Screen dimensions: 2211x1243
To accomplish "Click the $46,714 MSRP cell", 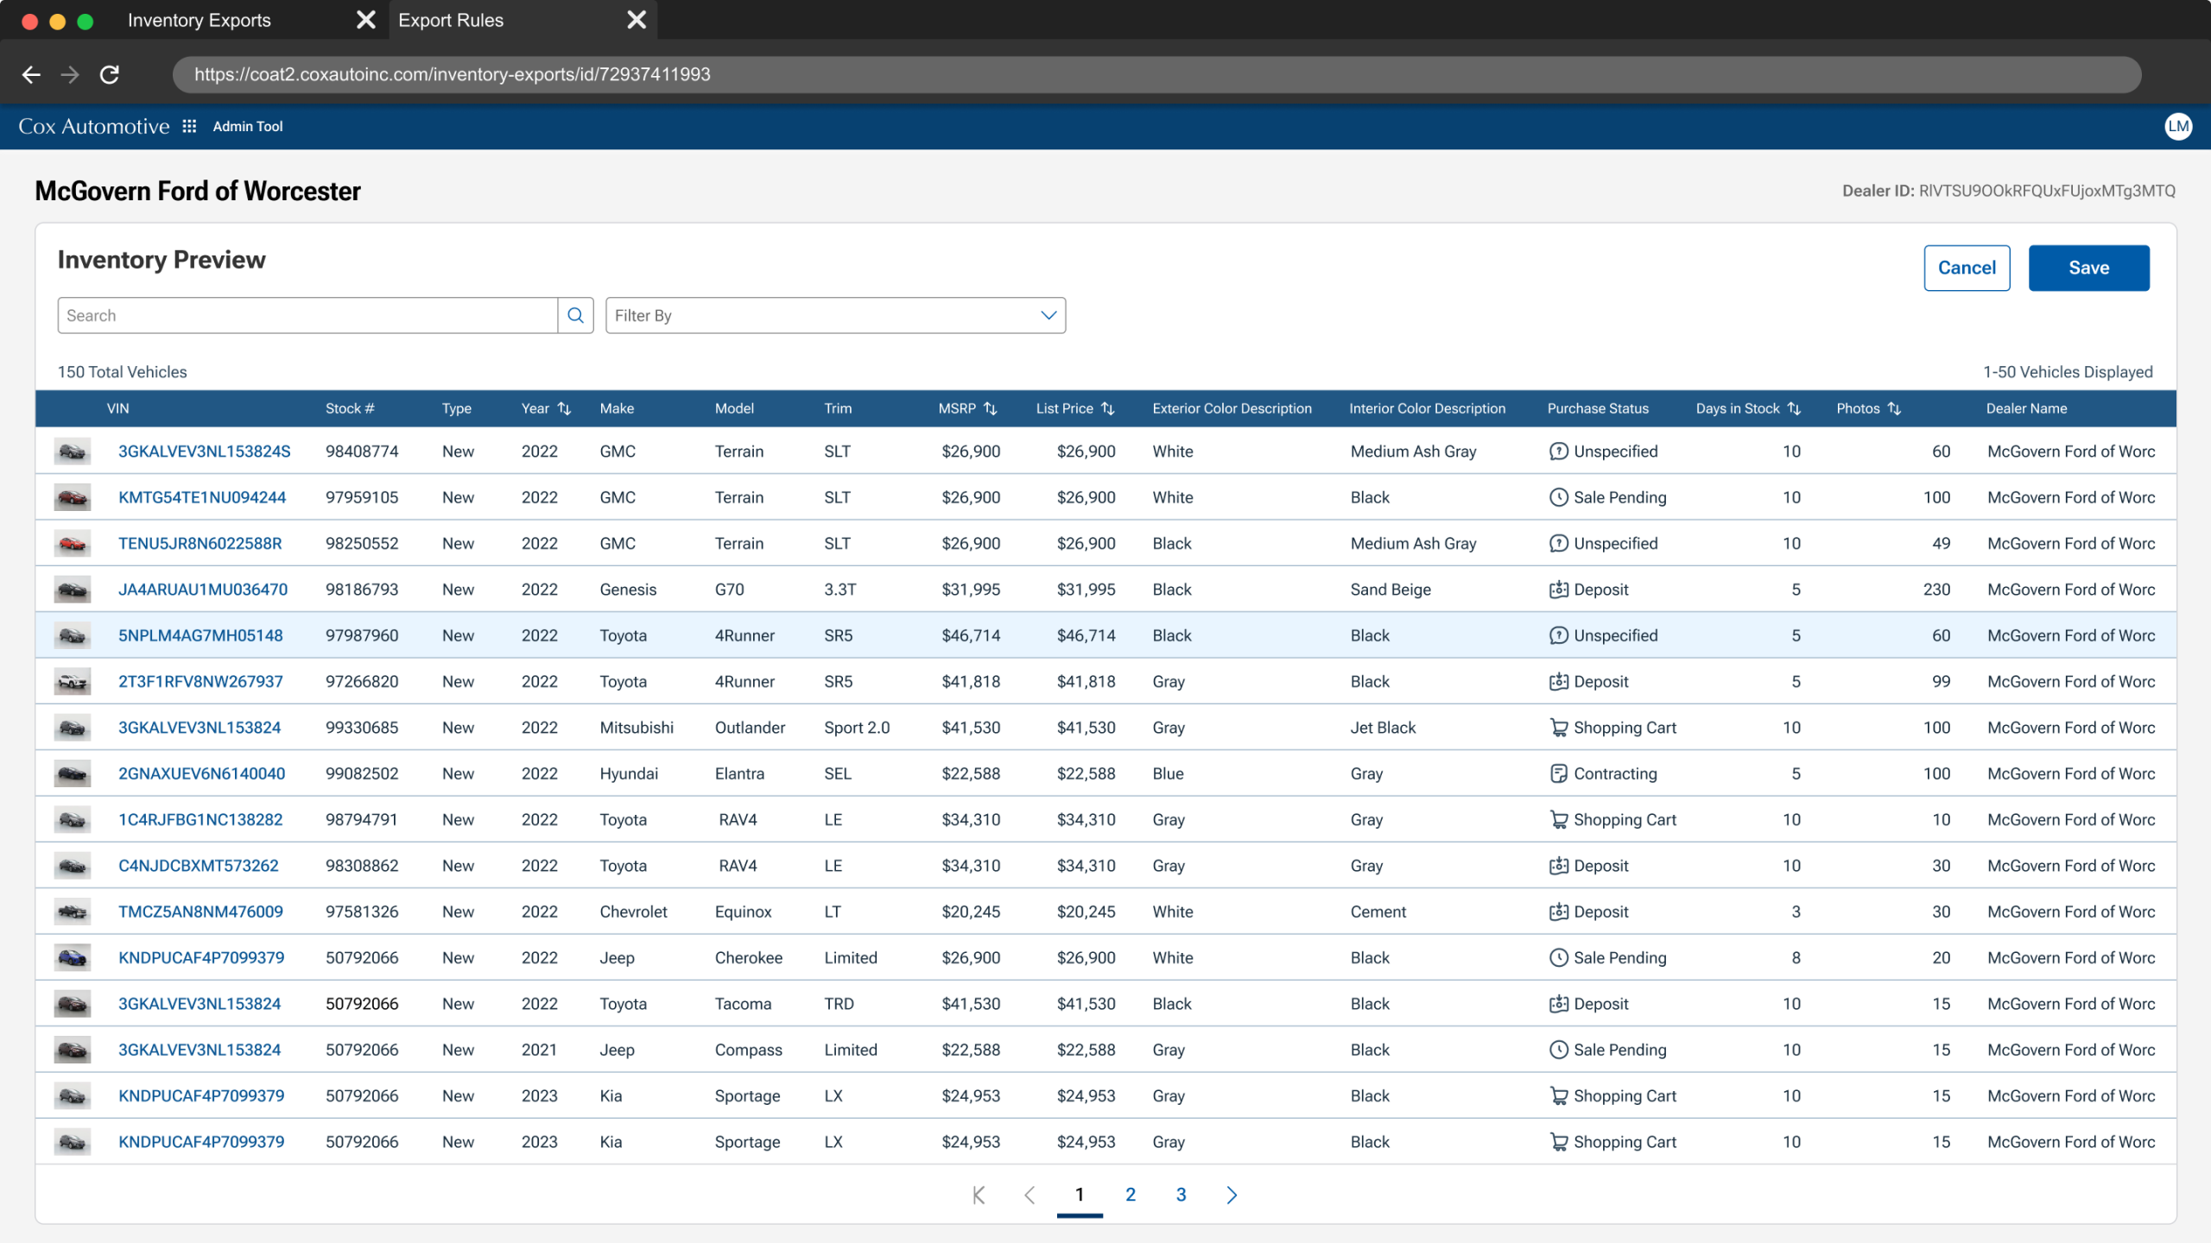I will 971,635.
